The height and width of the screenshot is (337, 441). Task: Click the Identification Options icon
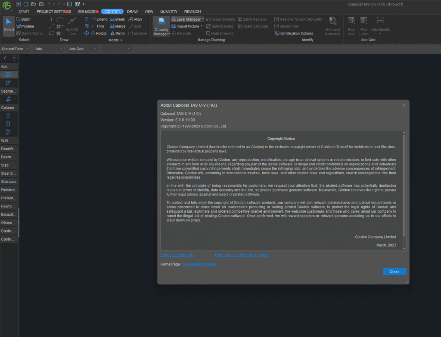(x=276, y=33)
